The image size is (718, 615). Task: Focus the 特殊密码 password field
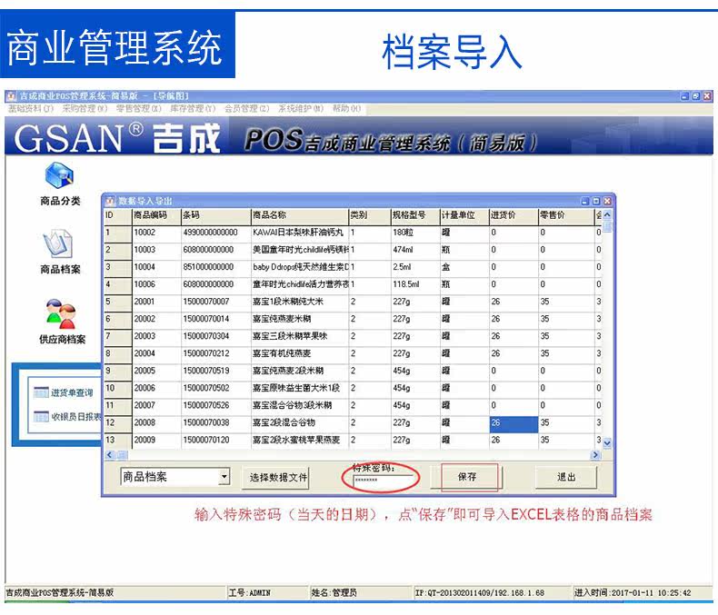click(x=383, y=480)
